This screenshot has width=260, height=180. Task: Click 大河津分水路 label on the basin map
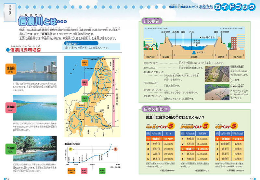[x=89, y=68]
